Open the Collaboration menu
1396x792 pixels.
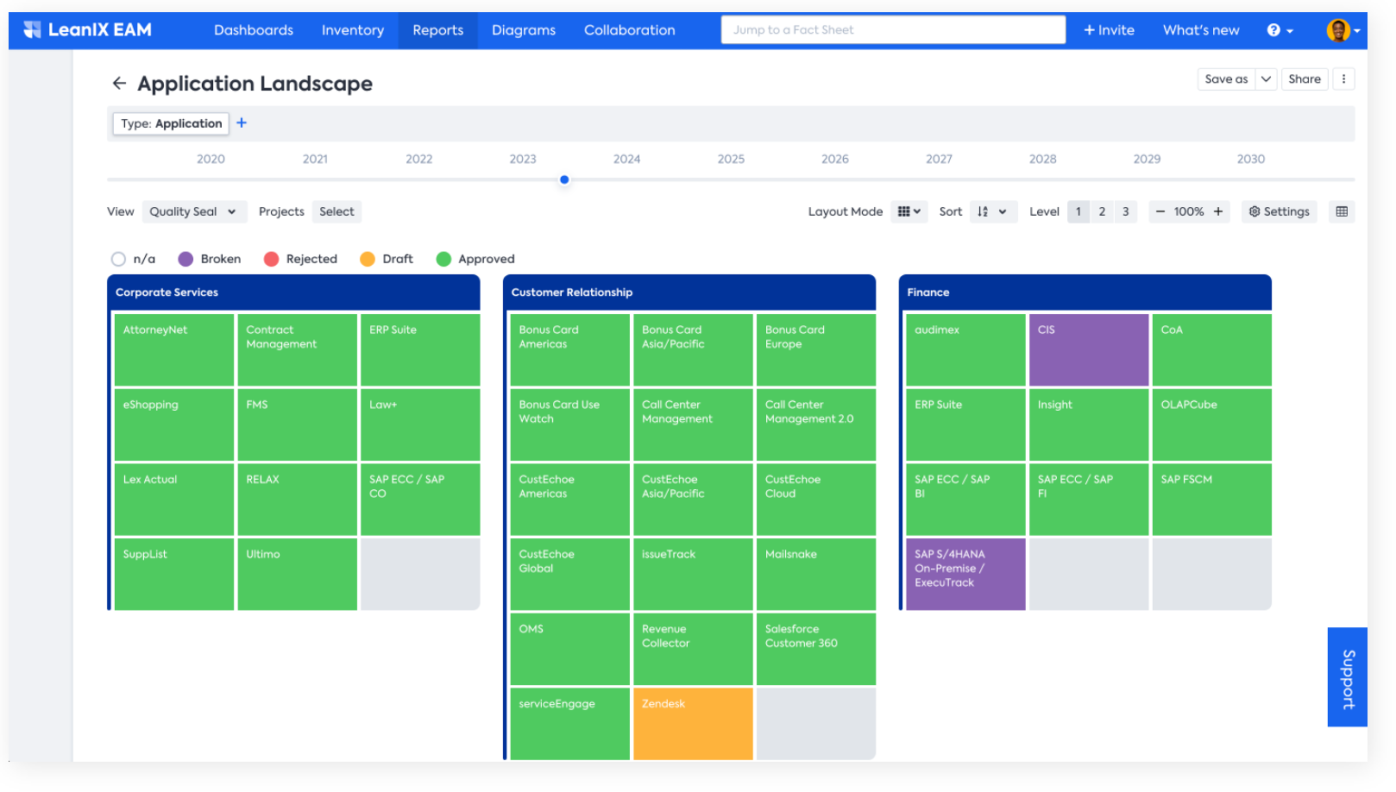tap(630, 30)
